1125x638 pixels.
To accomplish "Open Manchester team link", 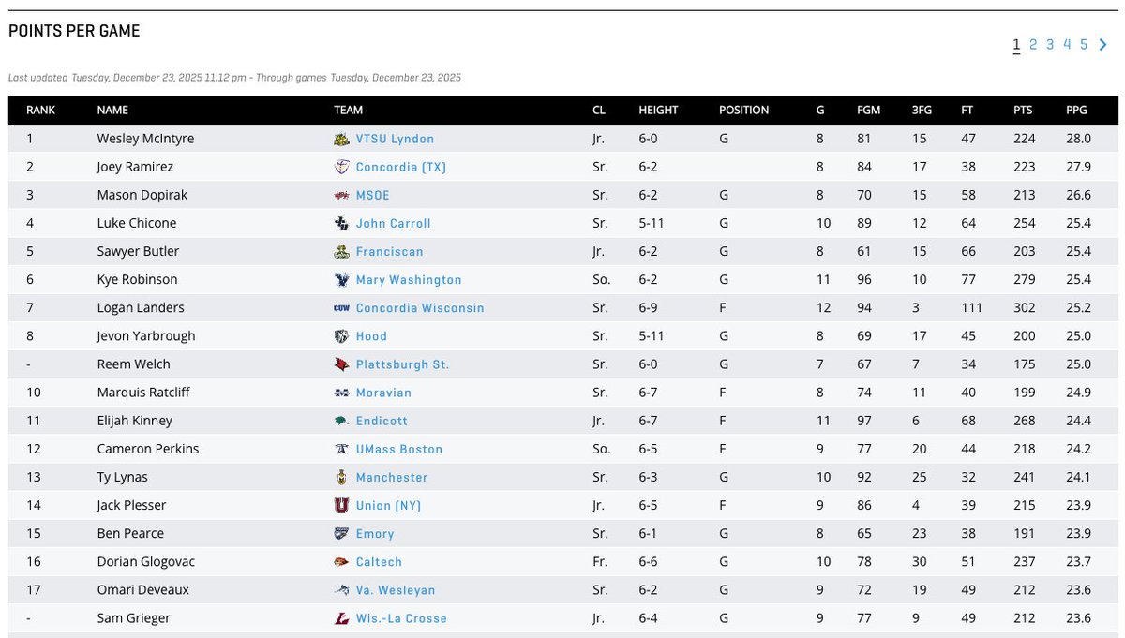I will pos(392,477).
